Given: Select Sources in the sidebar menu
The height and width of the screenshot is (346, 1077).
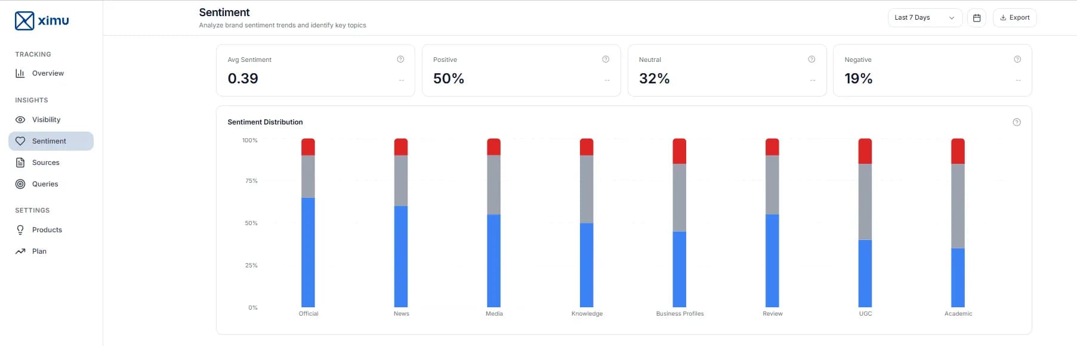Looking at the screenshot, I should pos(46,162).
